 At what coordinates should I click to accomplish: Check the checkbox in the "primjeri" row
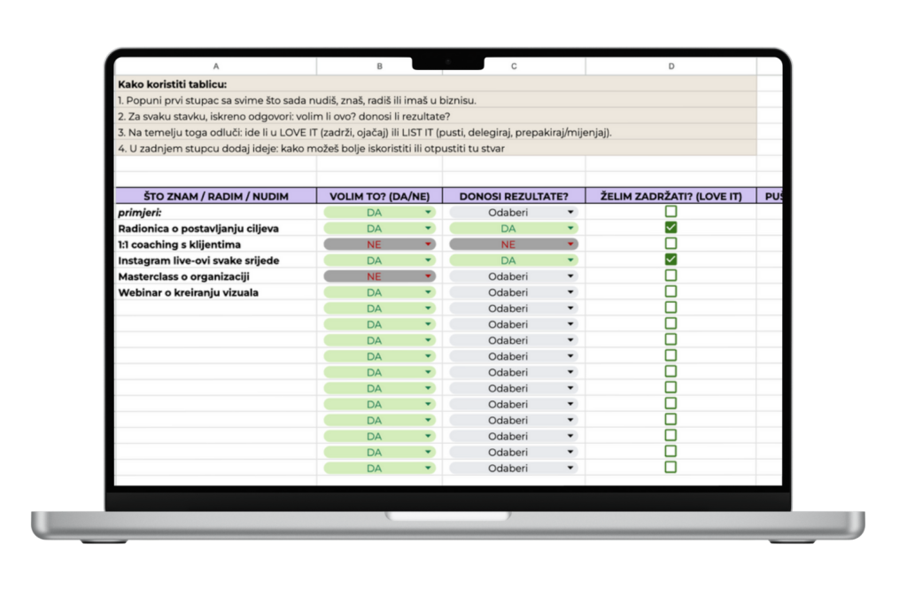pos(671,212)
